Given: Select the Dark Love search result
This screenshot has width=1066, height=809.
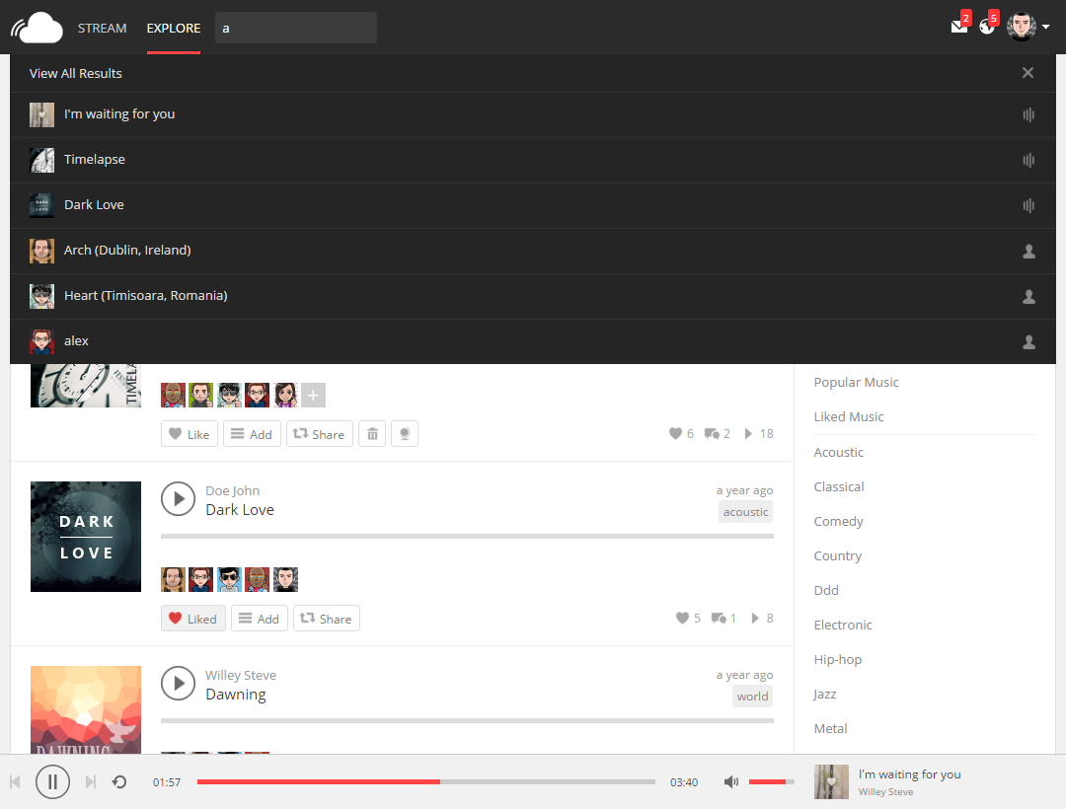Looking at the screenshot, I should (x=533, y=205).
